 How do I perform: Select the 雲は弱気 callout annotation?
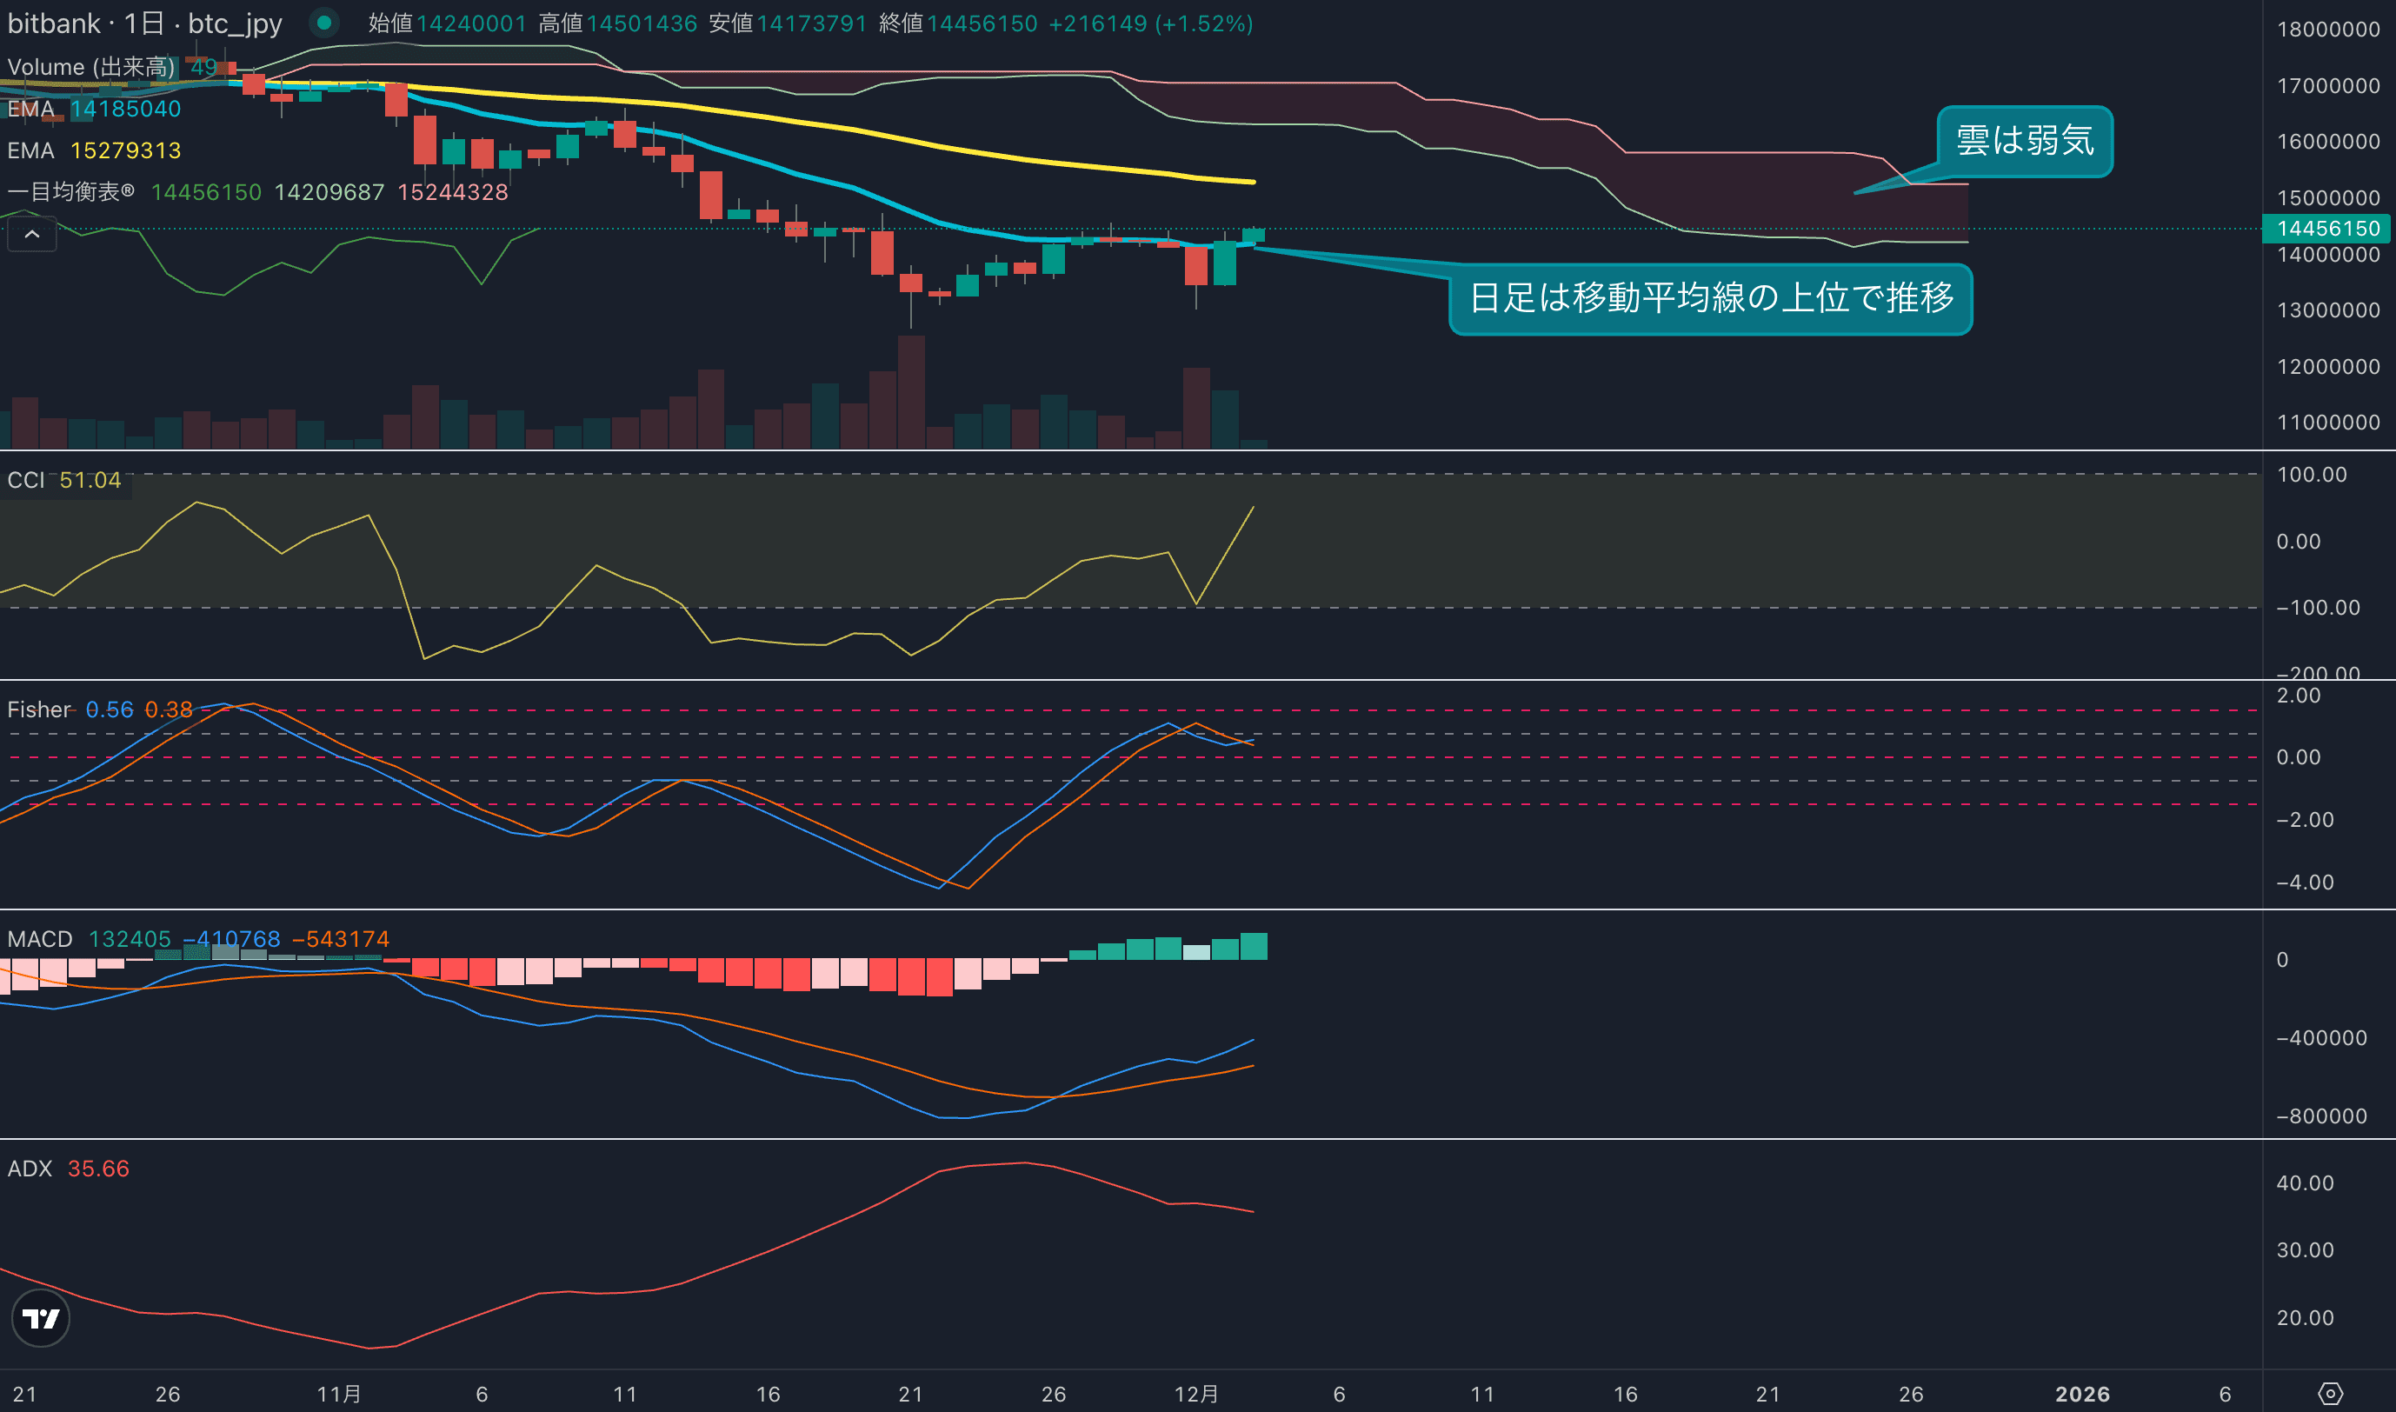point(2024,141)
